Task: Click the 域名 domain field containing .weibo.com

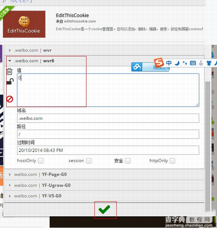Action: pos(108,118)
